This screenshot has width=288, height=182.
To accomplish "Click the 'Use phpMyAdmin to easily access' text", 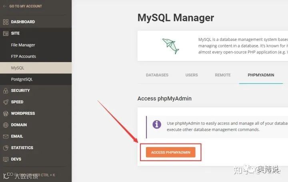I will point(227,126).
